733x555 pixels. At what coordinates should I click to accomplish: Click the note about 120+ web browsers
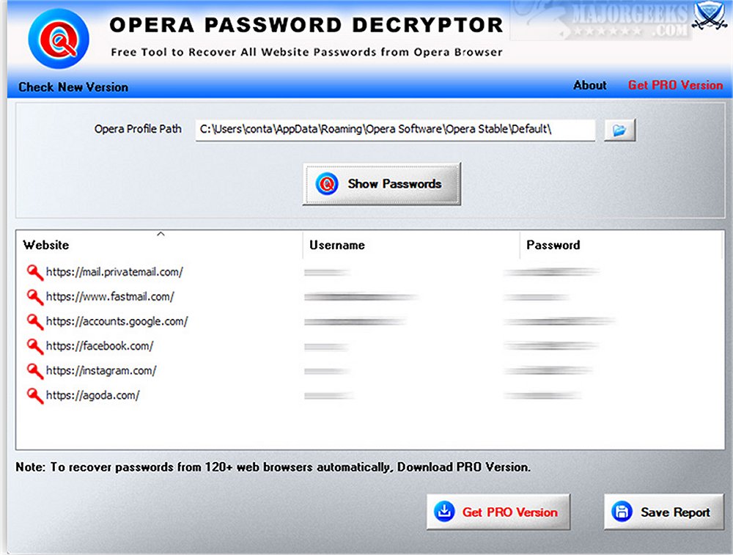point(273,467)
